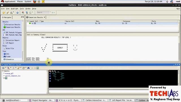Image resolution: width=181 pixels, height=102 pixels.
Task: Open the Setup menu
Action: pos(34,9)
